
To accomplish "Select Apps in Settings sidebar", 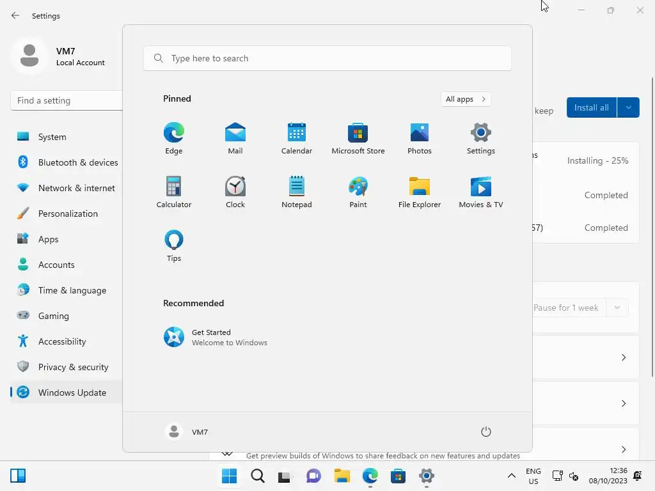I will [67, 239].
